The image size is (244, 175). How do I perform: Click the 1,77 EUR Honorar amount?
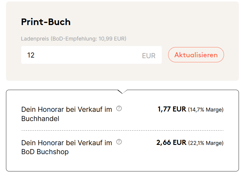172,109
